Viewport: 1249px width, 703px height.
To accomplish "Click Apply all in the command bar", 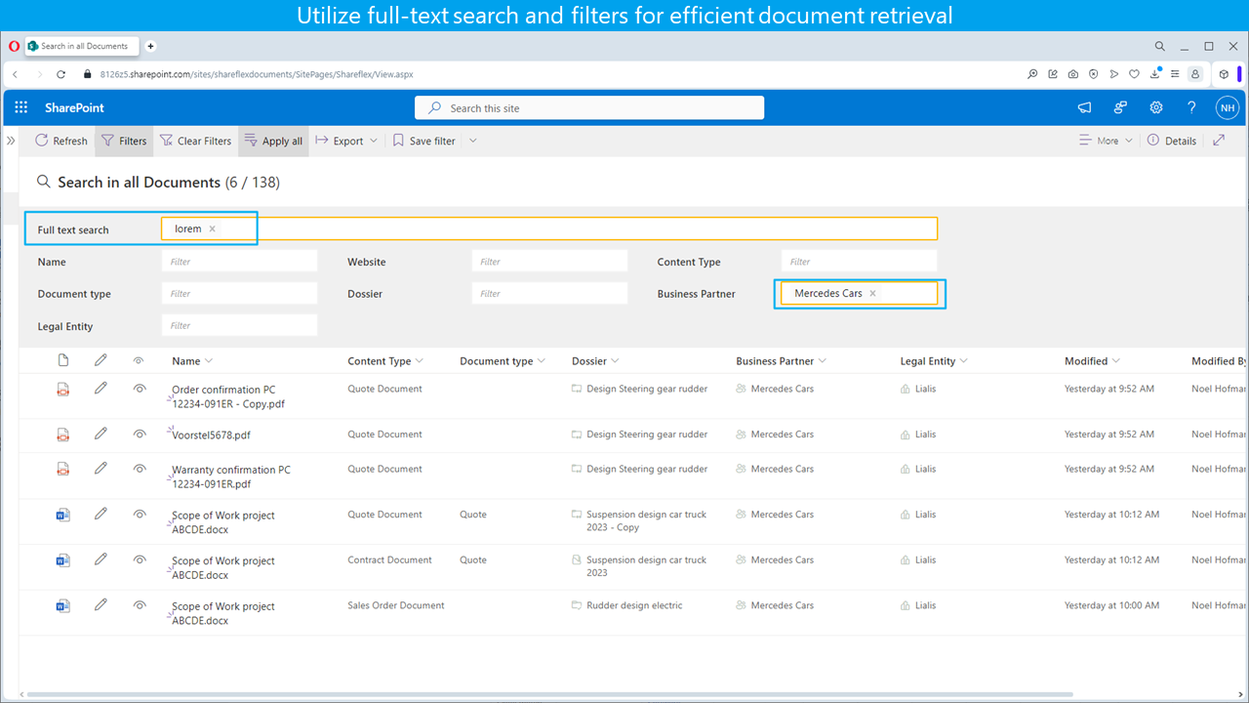I will pyautogui.click(x=273, y=141).
